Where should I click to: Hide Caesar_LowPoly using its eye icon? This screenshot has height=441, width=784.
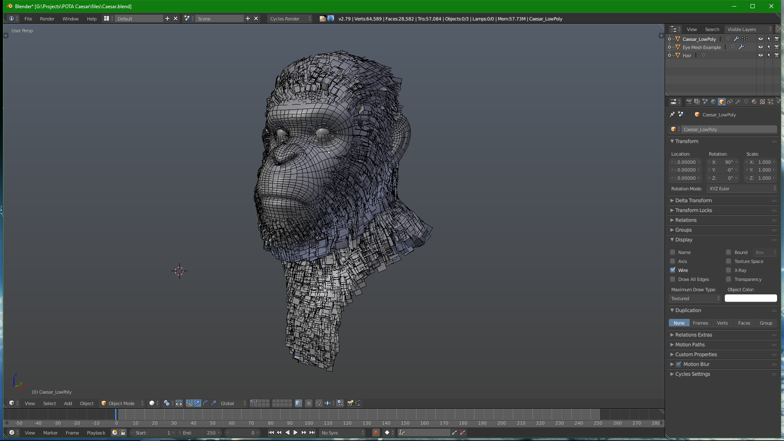(761, 39)
